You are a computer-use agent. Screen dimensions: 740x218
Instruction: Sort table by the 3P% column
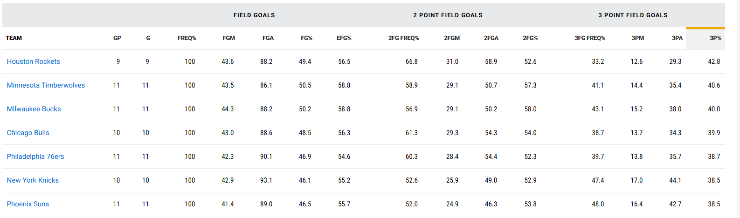tap(715, 38)
